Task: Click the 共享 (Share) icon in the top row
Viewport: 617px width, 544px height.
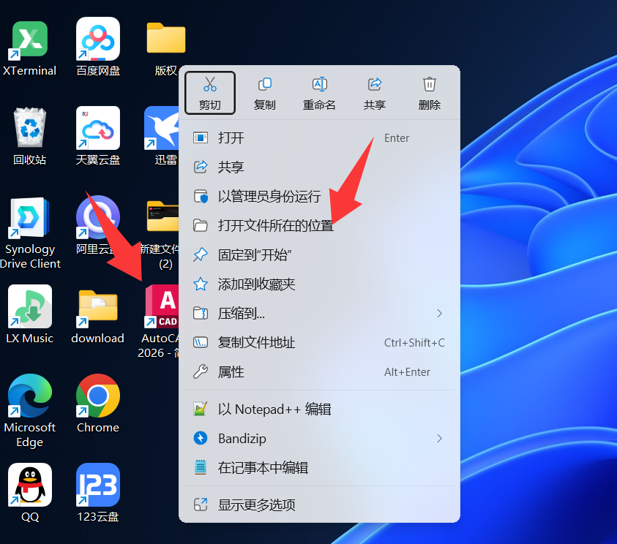Action: pos(374,93)
